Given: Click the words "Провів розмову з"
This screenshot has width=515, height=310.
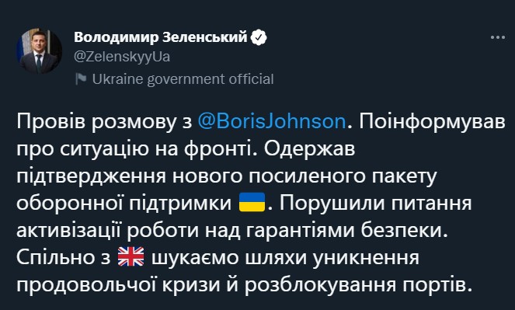Looking at the screenshot, I should (x=104, y=121).
